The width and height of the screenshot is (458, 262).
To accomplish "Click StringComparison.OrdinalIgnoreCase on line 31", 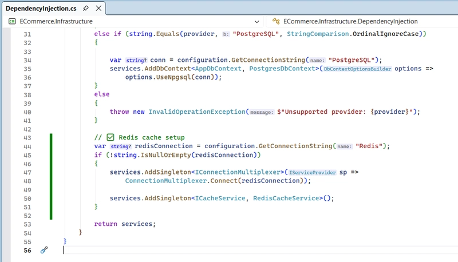I will (353, 34).
